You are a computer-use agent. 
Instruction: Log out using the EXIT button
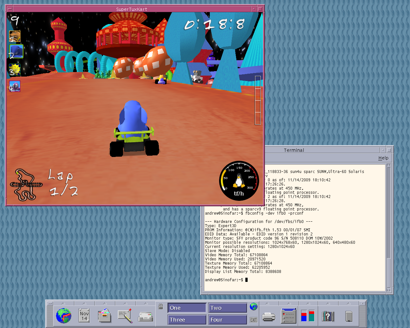[x=254, y=320]
